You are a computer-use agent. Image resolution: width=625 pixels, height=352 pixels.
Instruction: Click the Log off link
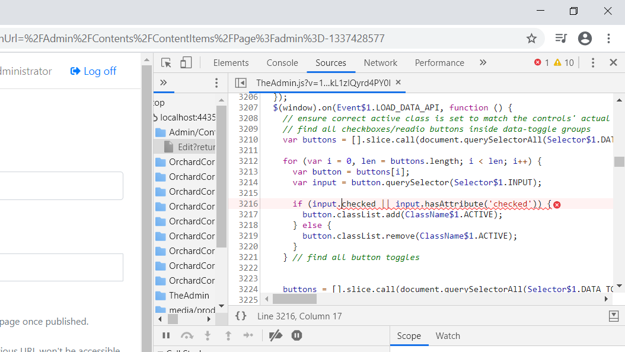[x=93, y=71]
